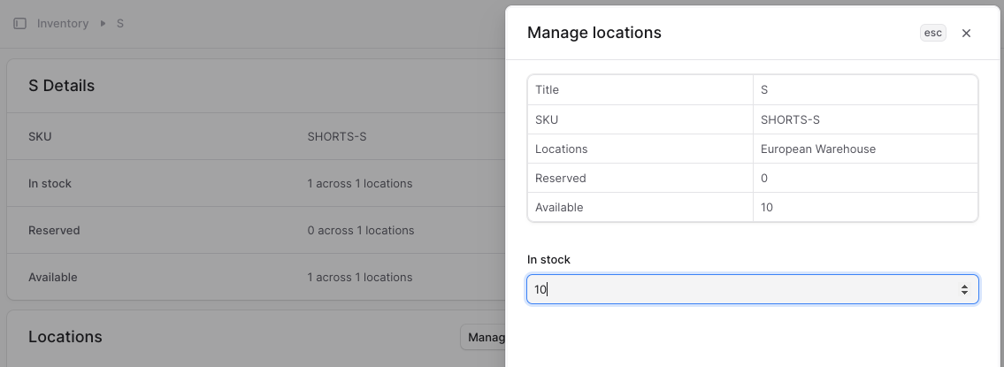Click the SKU label in S Details

point(40,136)
